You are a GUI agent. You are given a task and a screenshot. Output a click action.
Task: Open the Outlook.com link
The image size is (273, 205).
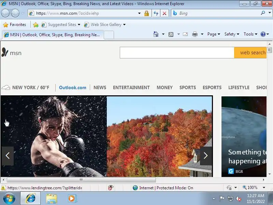[x=73, y=87]
